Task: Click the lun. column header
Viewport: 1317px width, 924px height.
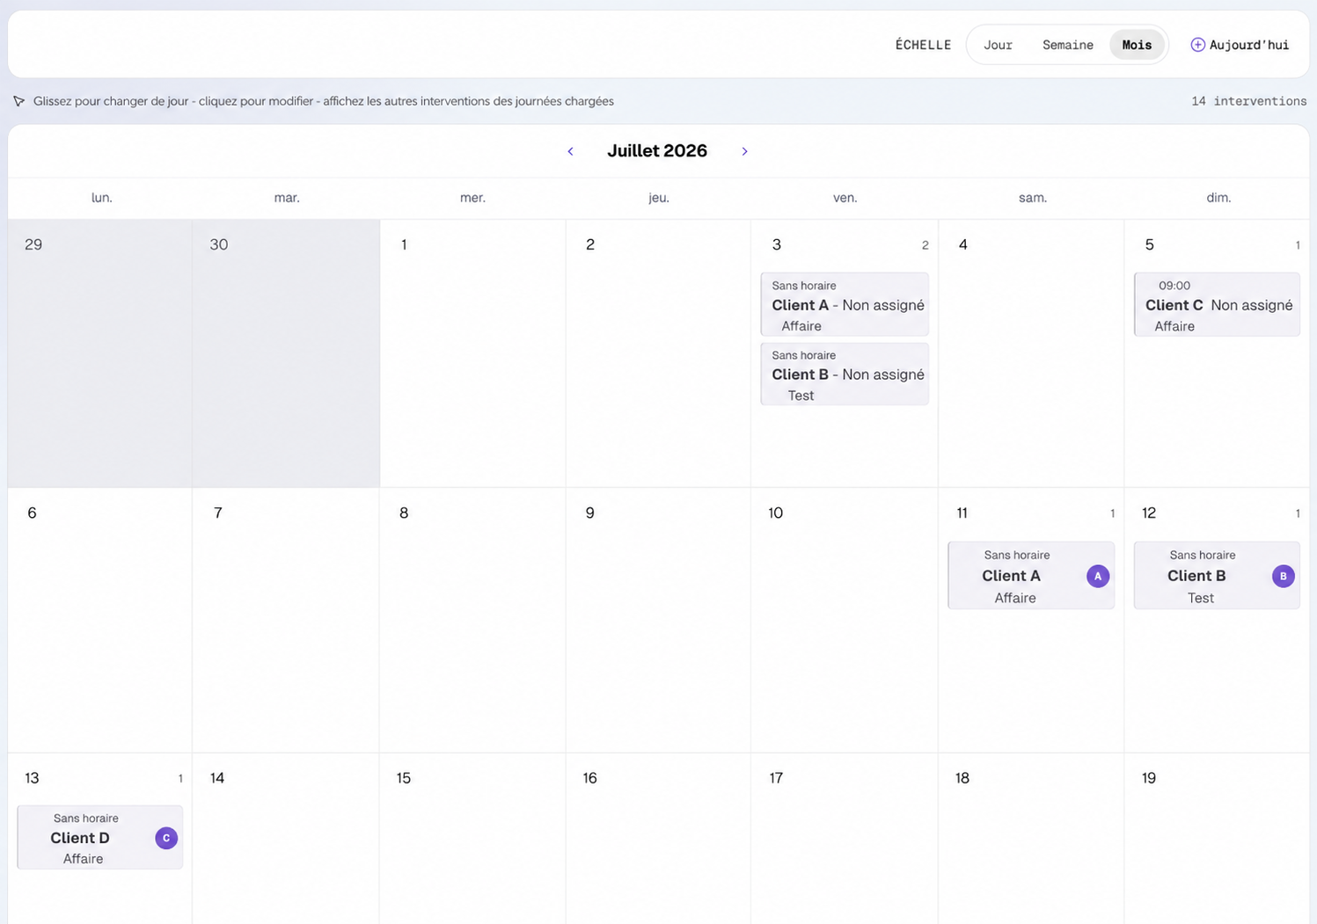Action: [x=102, y=198]
